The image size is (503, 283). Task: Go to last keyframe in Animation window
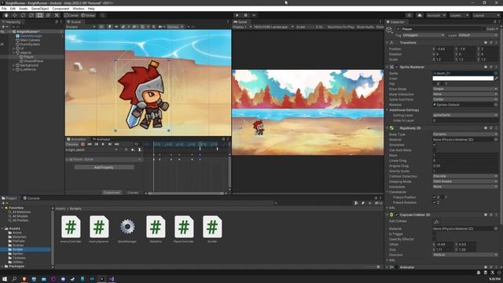click(117, 145)
